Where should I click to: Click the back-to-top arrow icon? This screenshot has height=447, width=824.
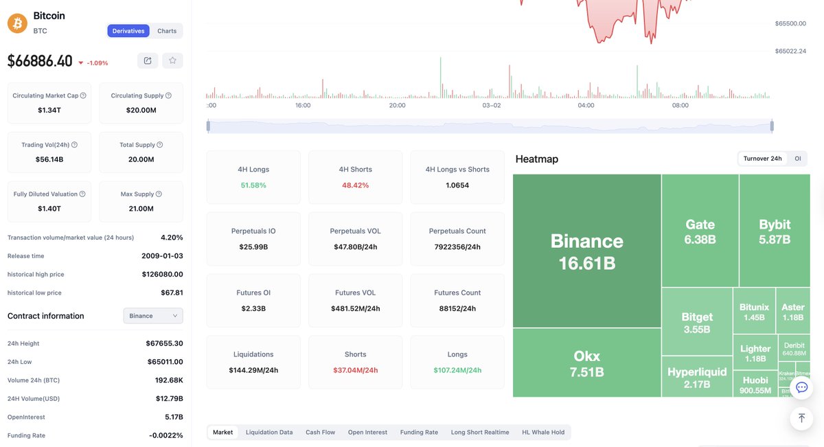(x=801, y=417)
